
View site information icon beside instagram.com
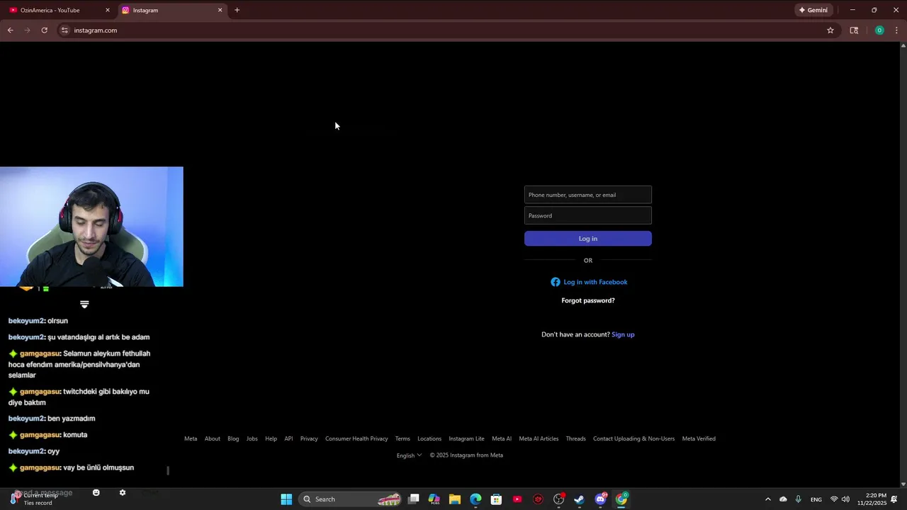pyautogui.click(x=64, y=30)
